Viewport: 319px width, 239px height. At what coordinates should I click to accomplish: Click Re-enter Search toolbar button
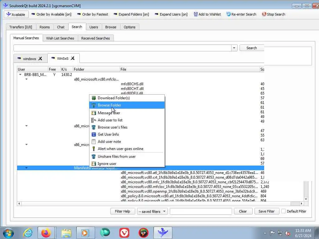[x=241, y=14]
